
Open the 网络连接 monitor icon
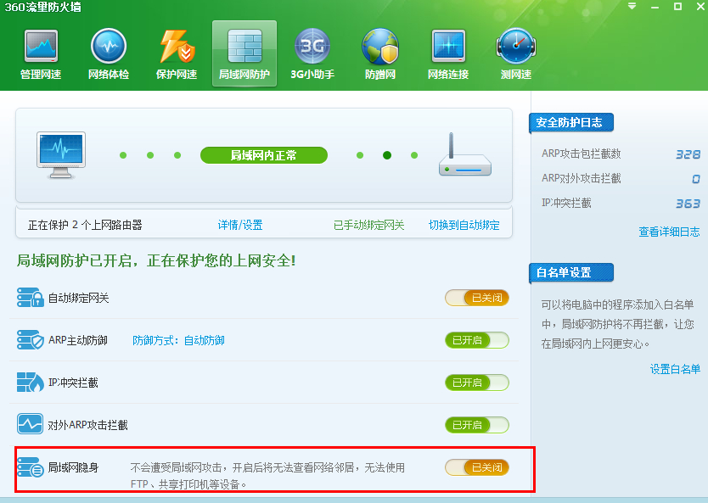448,54
